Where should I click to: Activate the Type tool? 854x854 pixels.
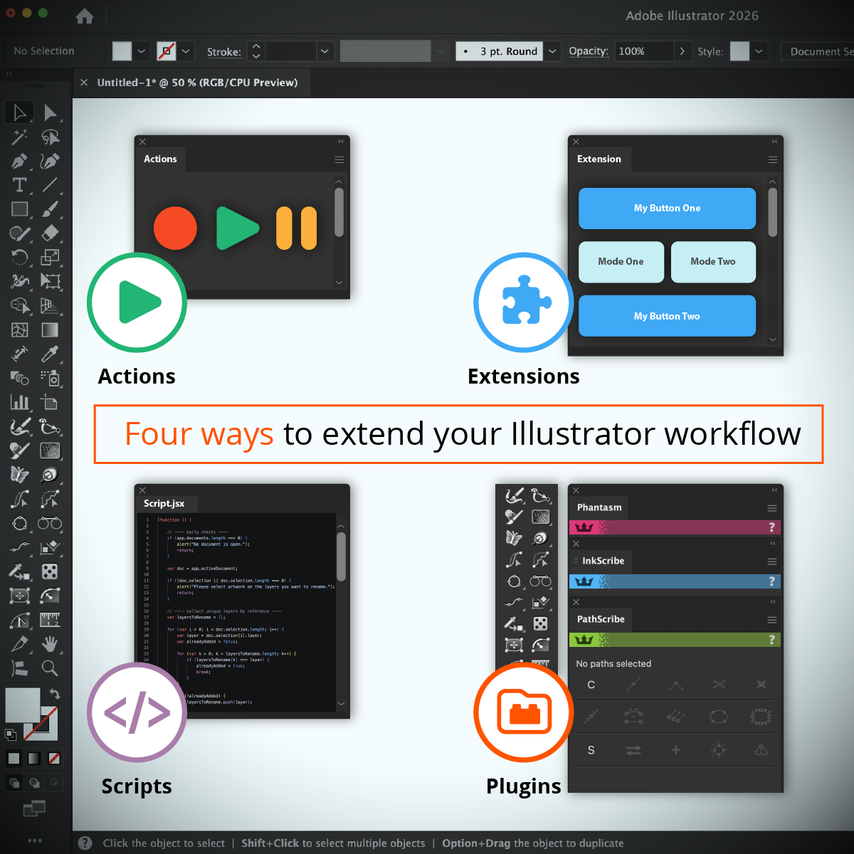click(x=20, y=185)
